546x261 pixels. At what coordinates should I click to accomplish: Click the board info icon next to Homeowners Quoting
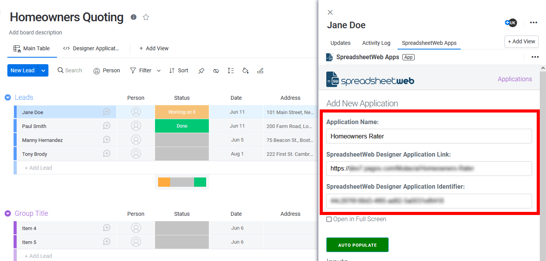(x=133, y=17)
